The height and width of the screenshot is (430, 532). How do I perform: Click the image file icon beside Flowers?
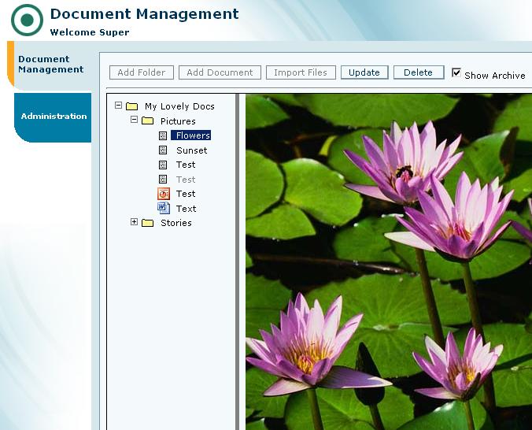pyautogui.click(x=163, y=135)
